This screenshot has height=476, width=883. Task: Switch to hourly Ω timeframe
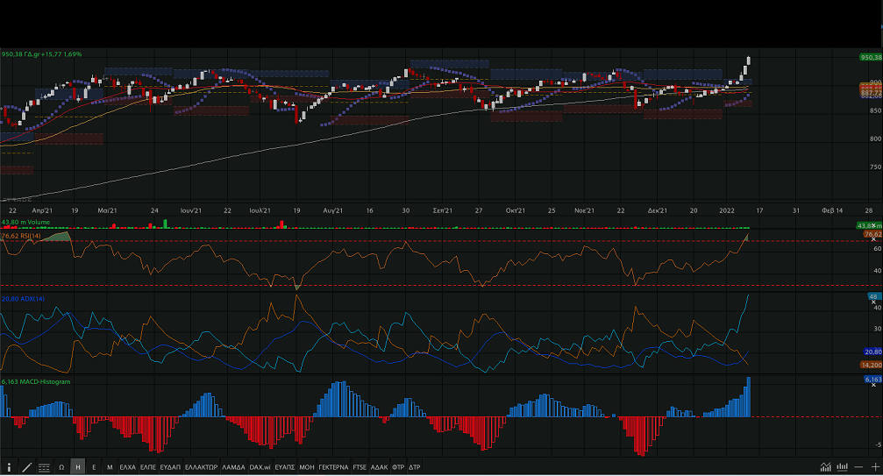(61, 467)
